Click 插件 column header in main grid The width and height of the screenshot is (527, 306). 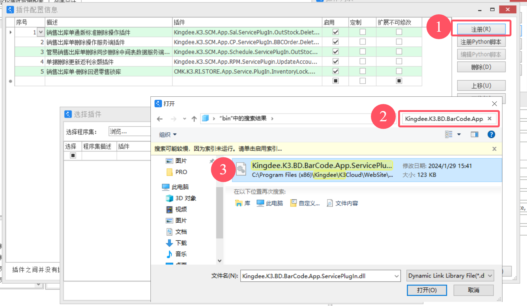click(x=247, y=22)
